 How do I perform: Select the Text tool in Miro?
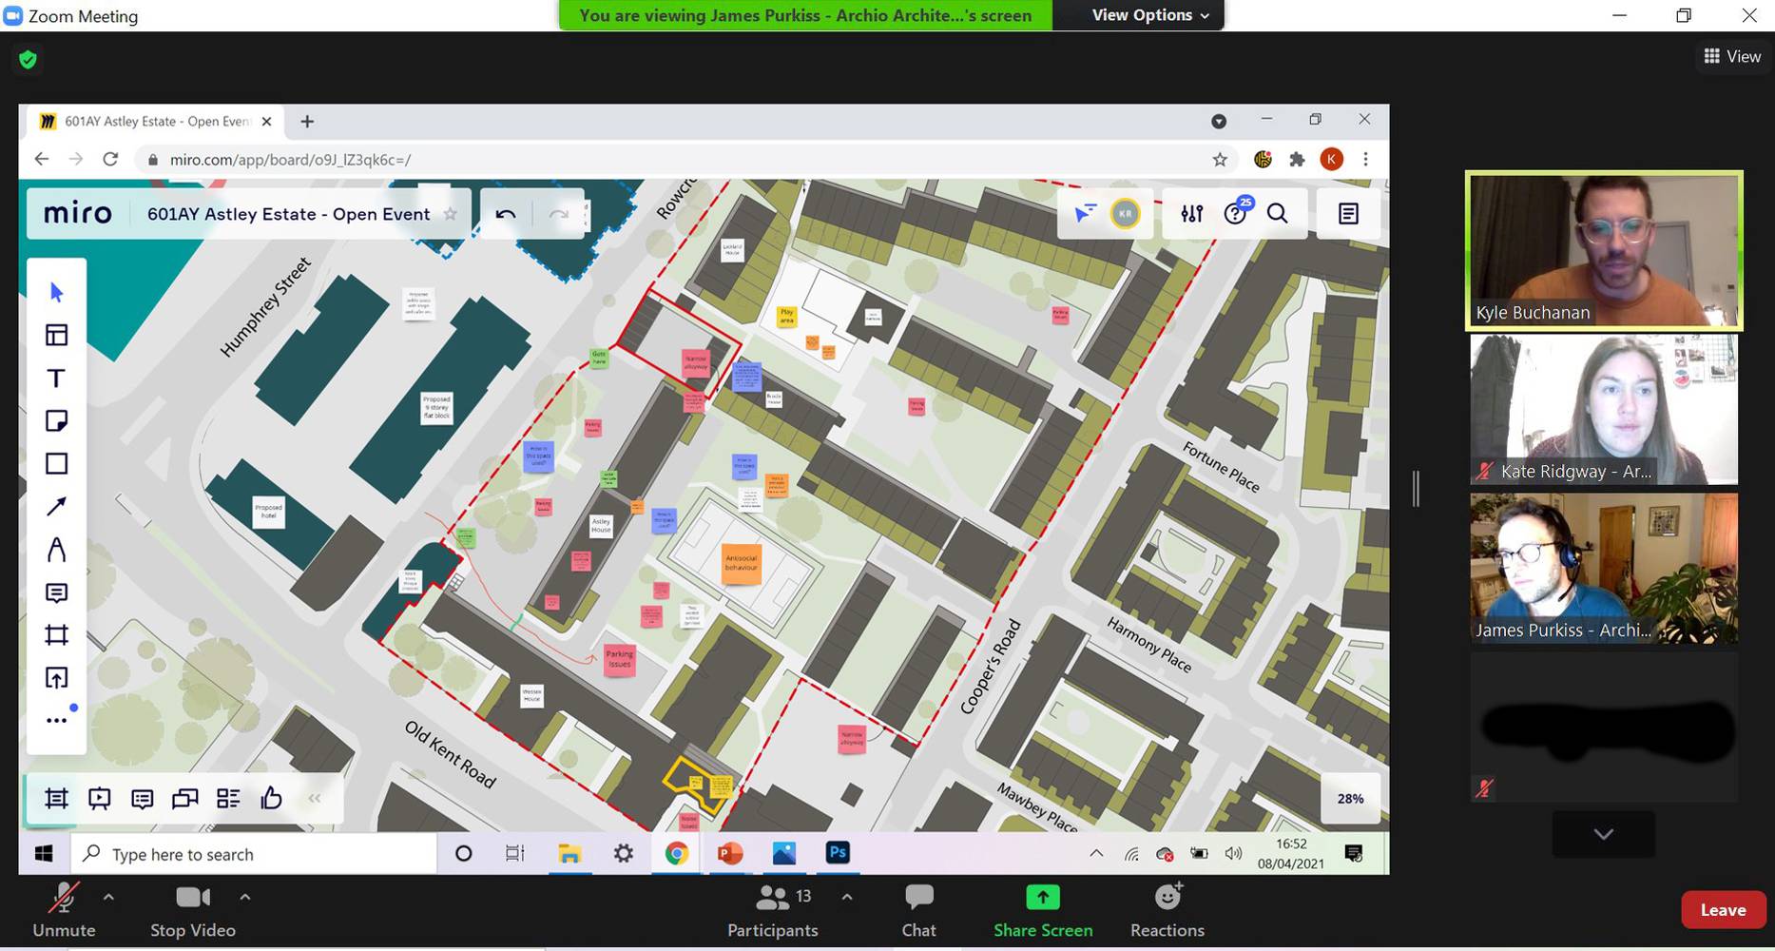(56, 378)
